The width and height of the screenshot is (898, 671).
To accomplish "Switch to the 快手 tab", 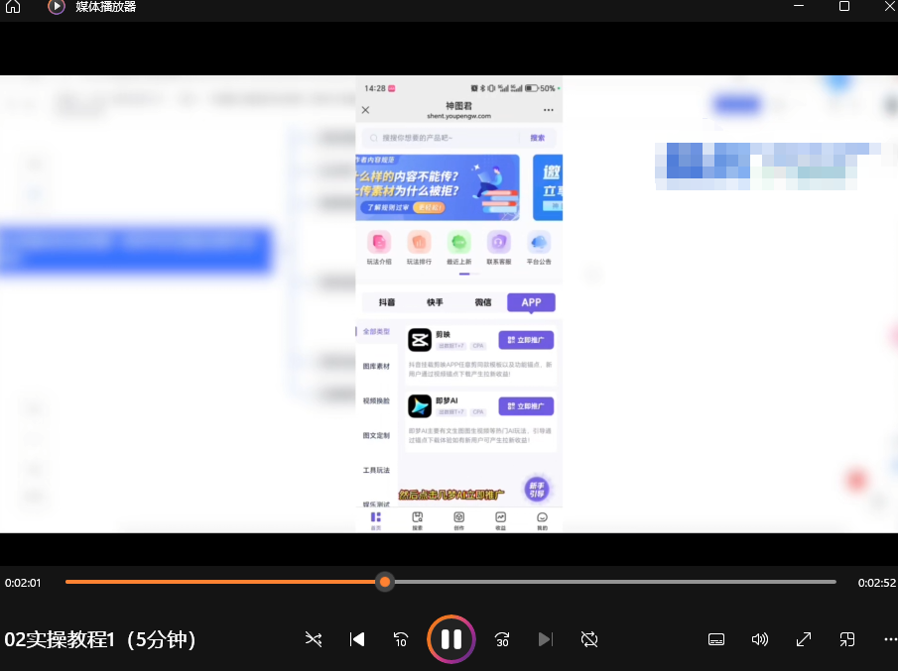I will (435, 302).
